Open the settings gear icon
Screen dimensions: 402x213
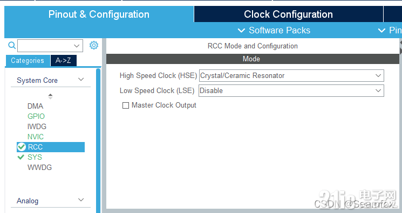point(93,45)
